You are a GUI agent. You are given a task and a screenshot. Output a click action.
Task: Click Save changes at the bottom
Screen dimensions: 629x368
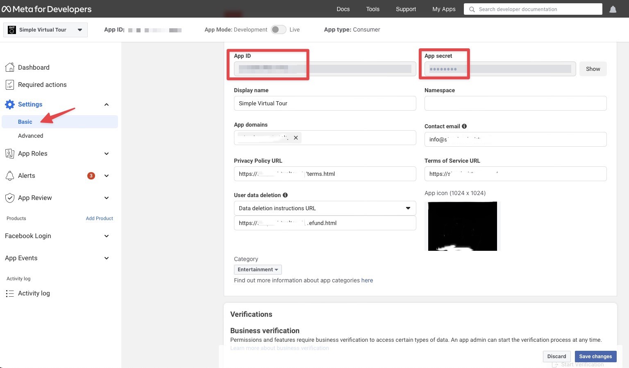coord(595,356)
